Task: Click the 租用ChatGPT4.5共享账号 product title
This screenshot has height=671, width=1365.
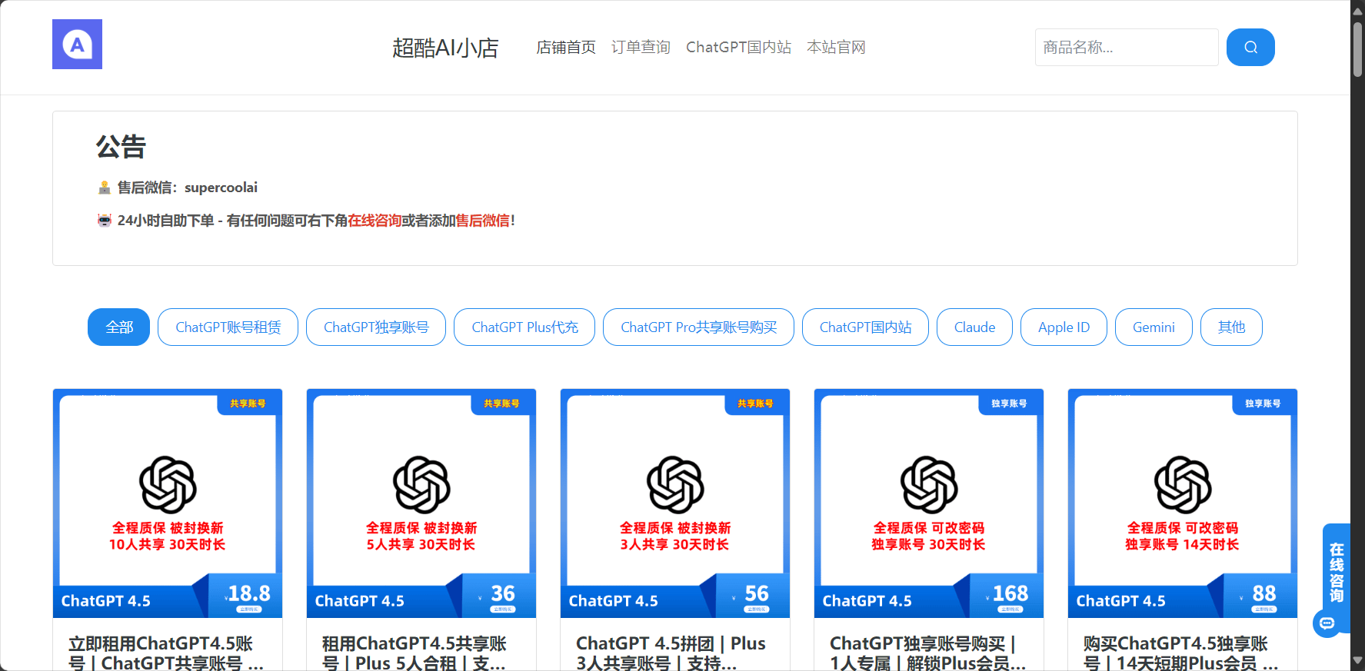Action: click(x=415, y=653)
